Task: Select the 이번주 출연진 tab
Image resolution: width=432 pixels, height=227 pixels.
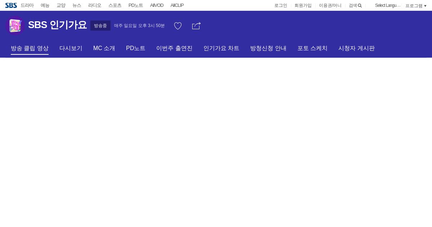Action: click(x=174, y=48)
